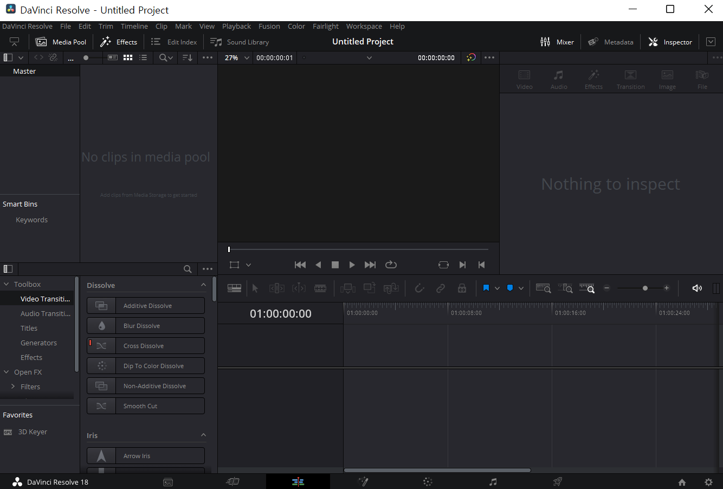Open media pool search dropdown
Image resolution: width=723 pixels, height=489 pixels.
point(166,57)
